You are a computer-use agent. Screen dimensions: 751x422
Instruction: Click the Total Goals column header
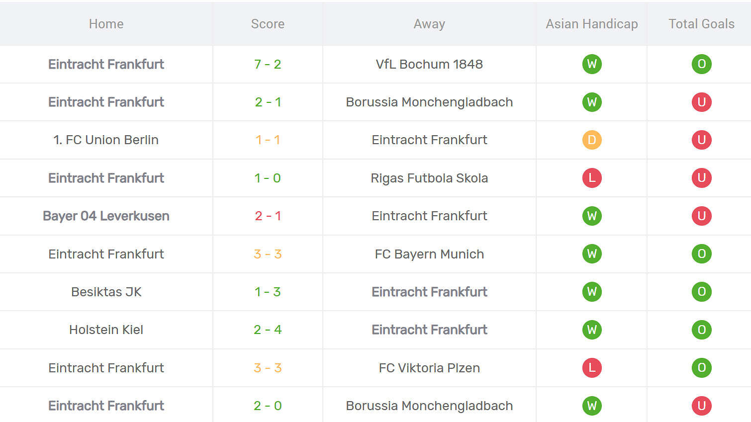[702, 24]
